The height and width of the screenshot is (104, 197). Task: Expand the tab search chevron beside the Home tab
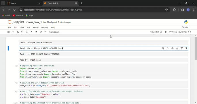[3, 3]
